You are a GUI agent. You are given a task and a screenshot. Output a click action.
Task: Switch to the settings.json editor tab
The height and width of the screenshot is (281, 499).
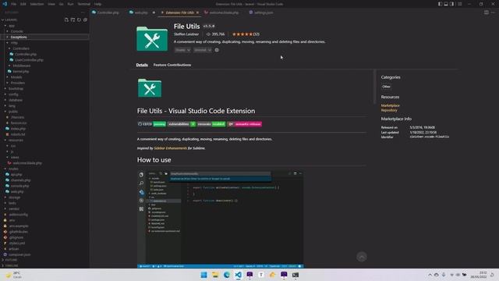(264, 12)
